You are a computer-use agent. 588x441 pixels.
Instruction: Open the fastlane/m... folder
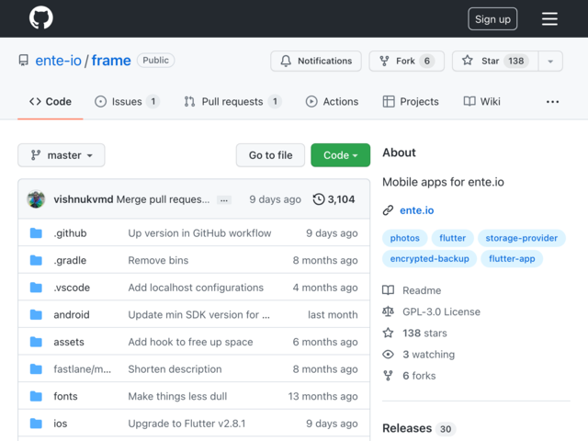click(82, 369)
